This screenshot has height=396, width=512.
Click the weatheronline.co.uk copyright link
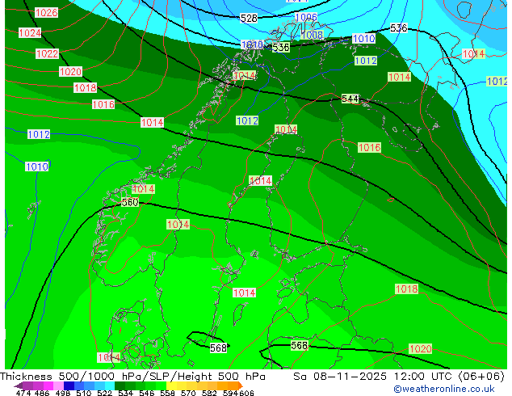tap(443, 389)
